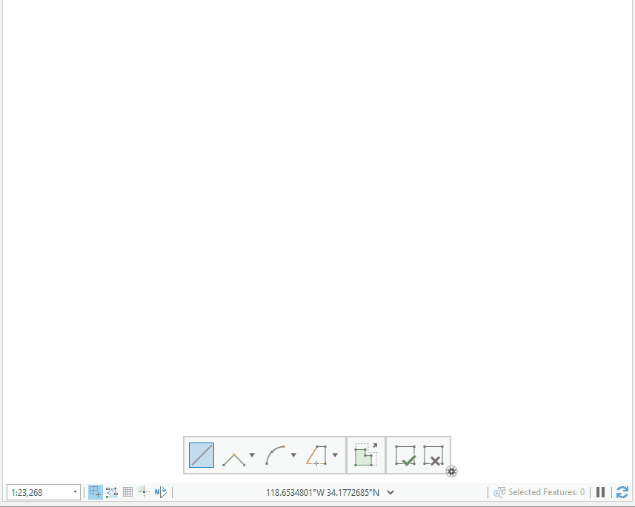This screenshot has height=507, width=635.
Task: Toggle the editing grid
Action: coord(127,492)
